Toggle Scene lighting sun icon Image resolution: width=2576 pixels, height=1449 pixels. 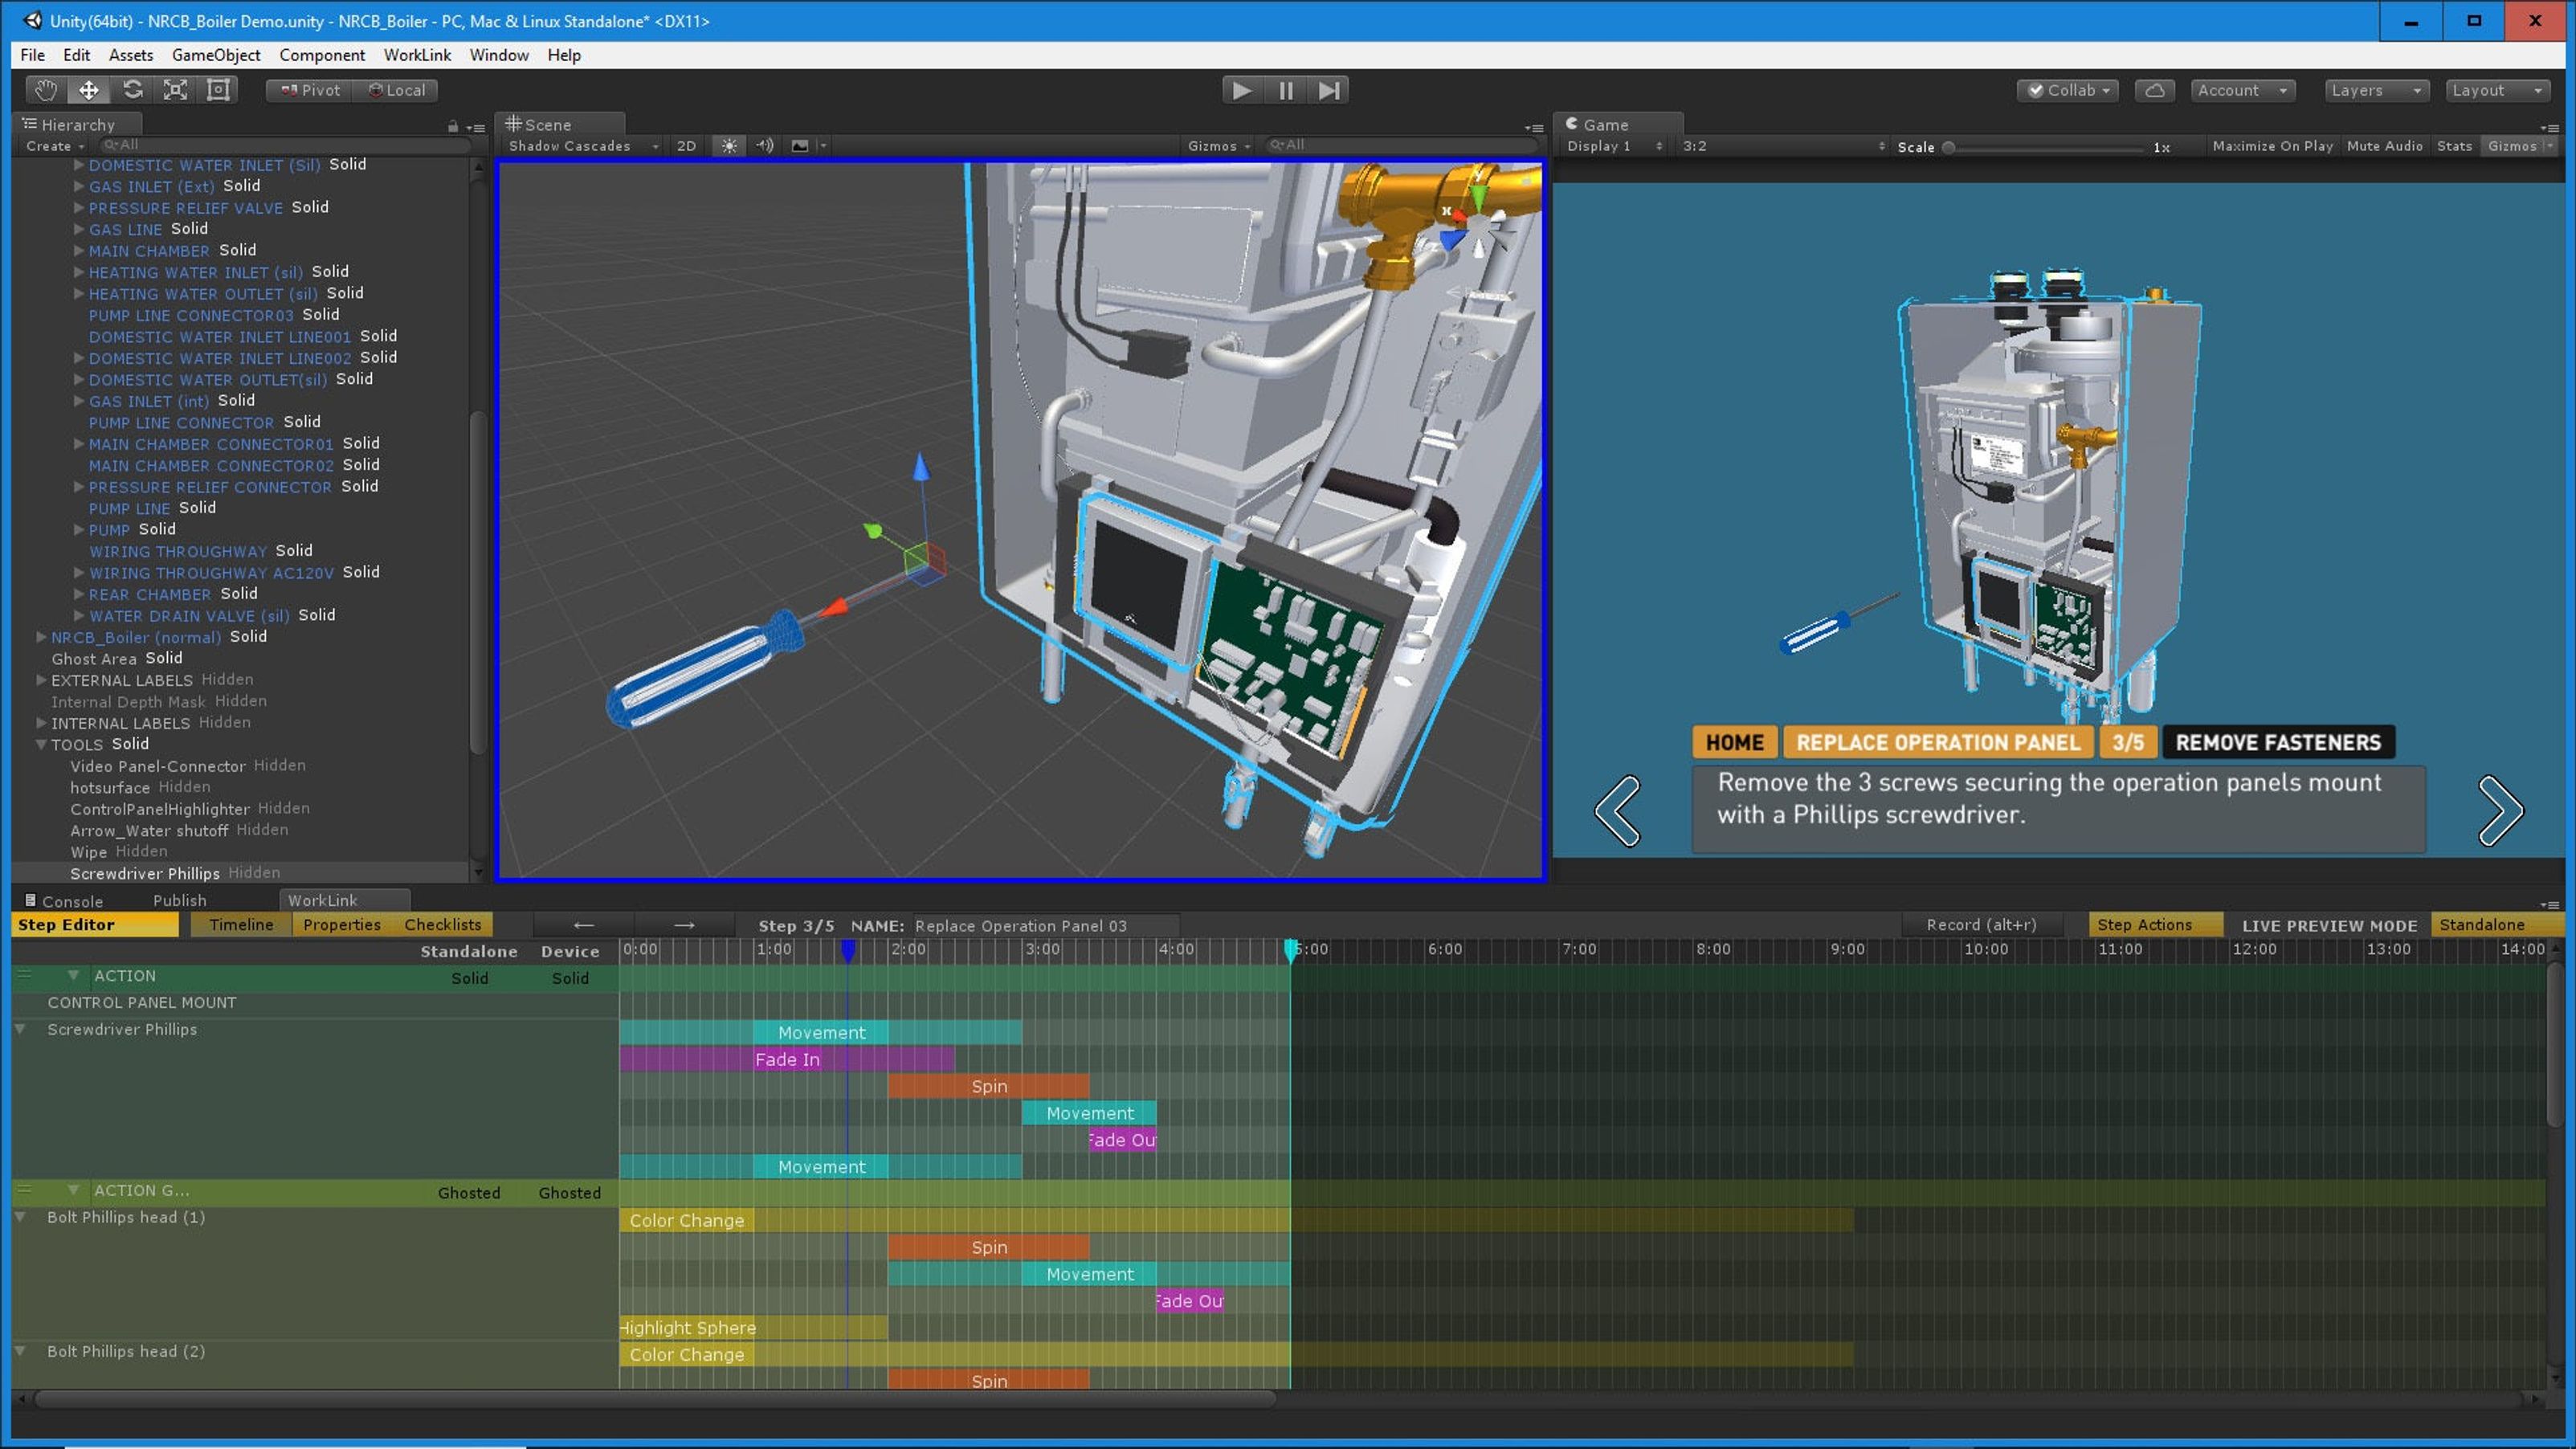[729, 146]
